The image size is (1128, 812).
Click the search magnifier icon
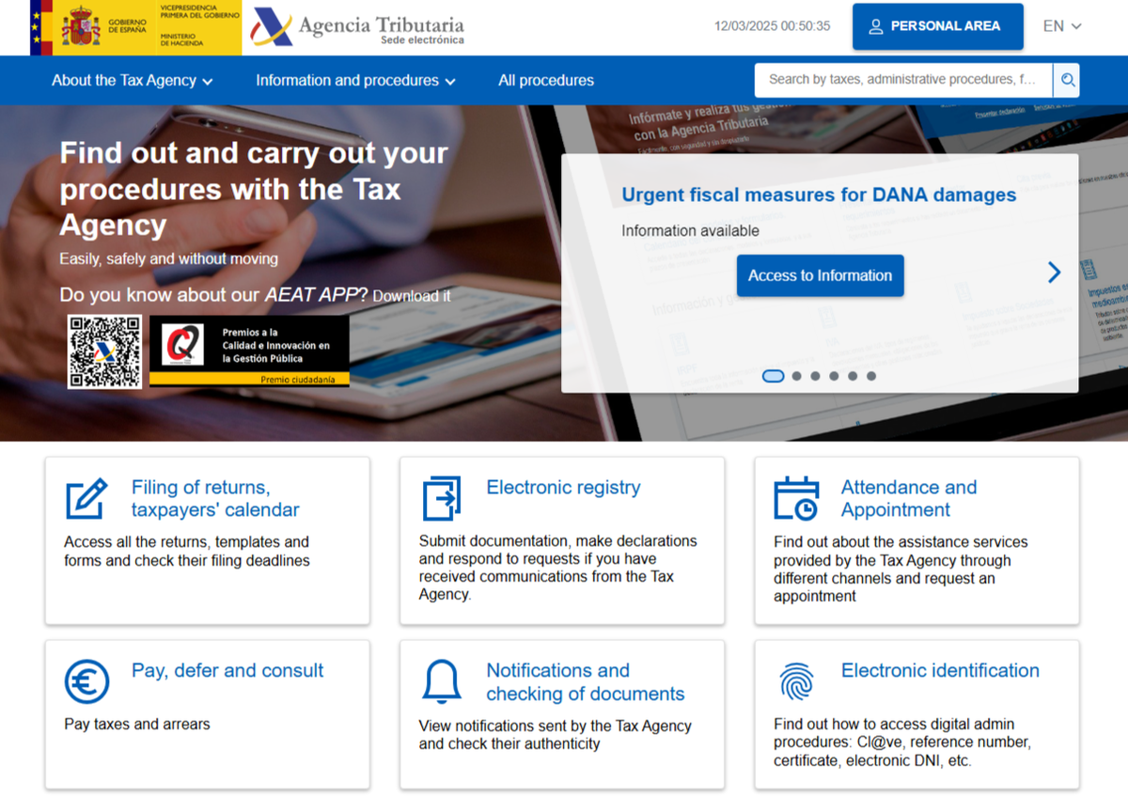[1067, 80]
